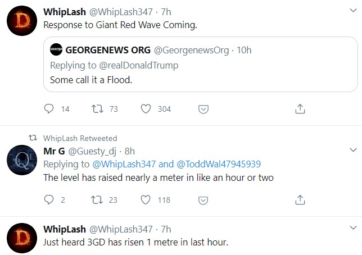This screenshot has height=255, width=362.
Task: Share the Giant Red Wave tweet
Action: [300, 109]
